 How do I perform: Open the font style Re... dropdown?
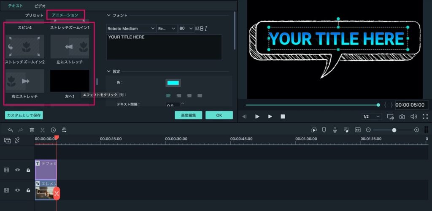coord(167,28)
